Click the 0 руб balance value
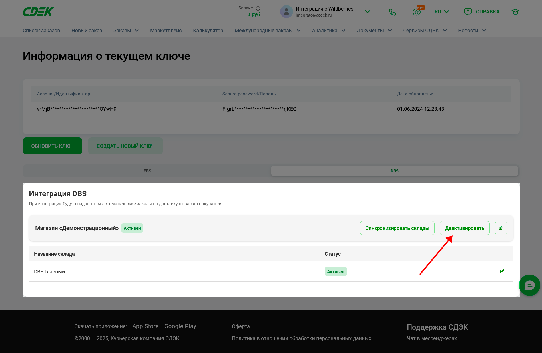This screenshot has height=353, width=542. click(254, 15)
